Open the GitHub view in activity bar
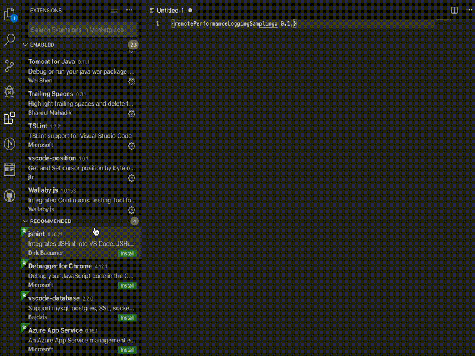The height and width of the screenshot is (356, 475). [9, 196]
